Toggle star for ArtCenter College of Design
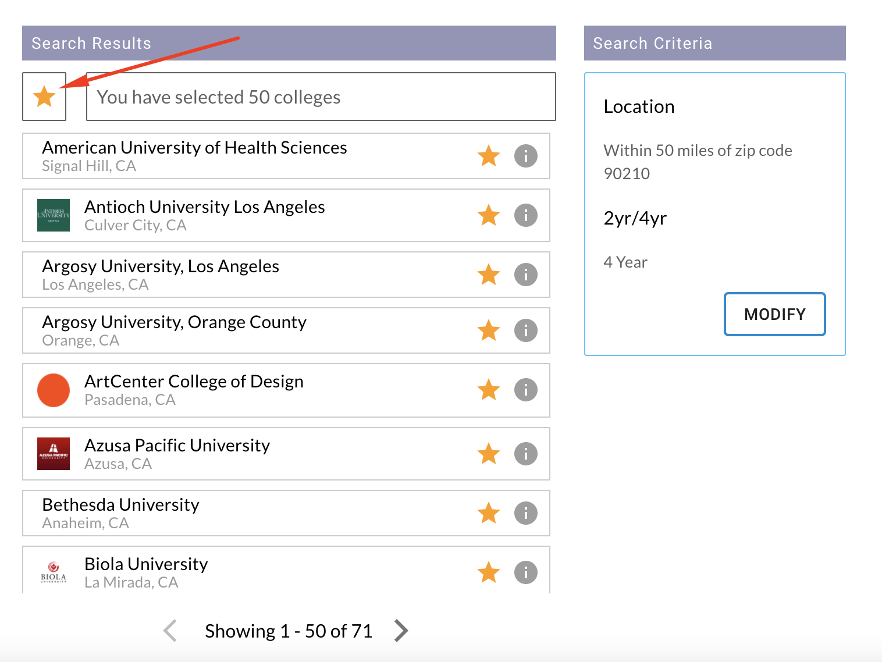Image resolution: width=882 pixels, height=662 pixels. coord(489,390)
